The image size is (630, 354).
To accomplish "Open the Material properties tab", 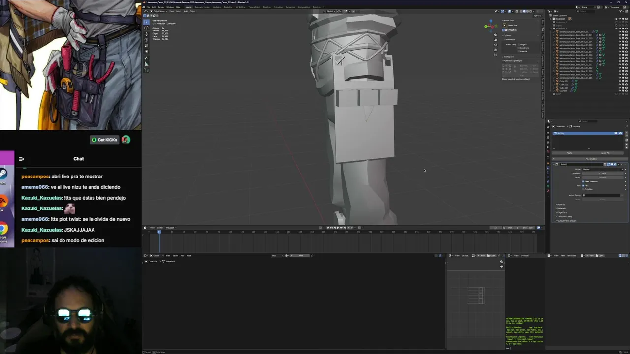I will click(x=548, y=191).
